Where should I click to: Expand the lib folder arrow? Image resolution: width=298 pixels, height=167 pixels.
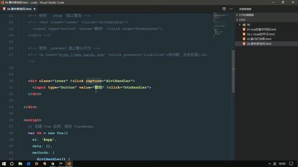click(240, 25)
